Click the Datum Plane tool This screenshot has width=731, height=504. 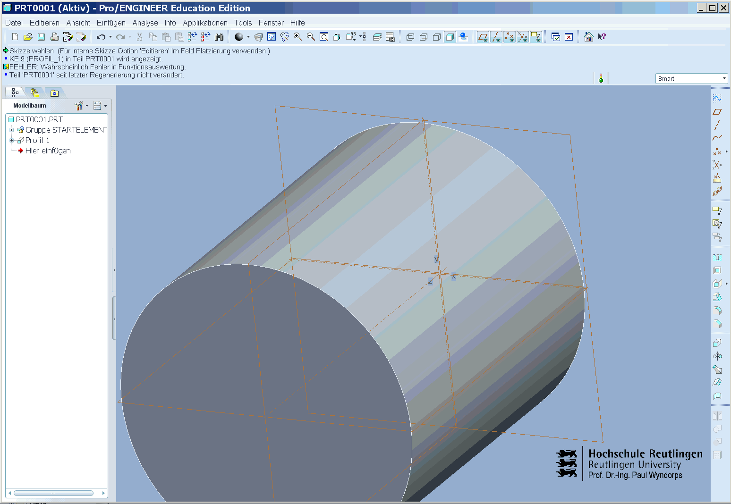[717, 112]
